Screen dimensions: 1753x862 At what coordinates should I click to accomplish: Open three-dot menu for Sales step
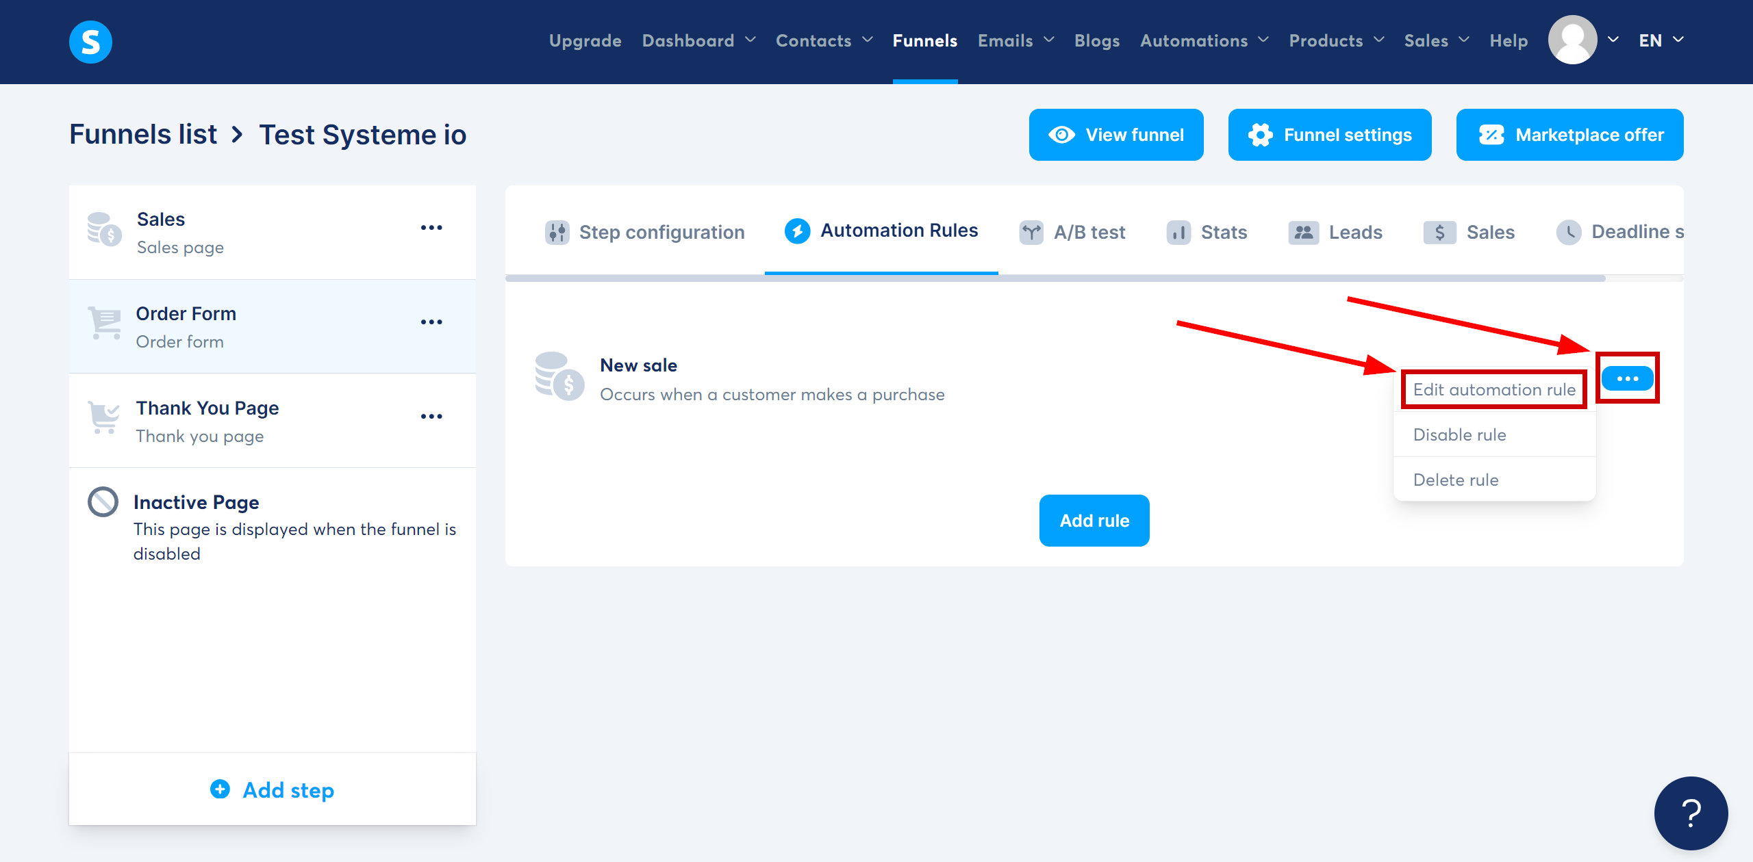tap(431, 228)
